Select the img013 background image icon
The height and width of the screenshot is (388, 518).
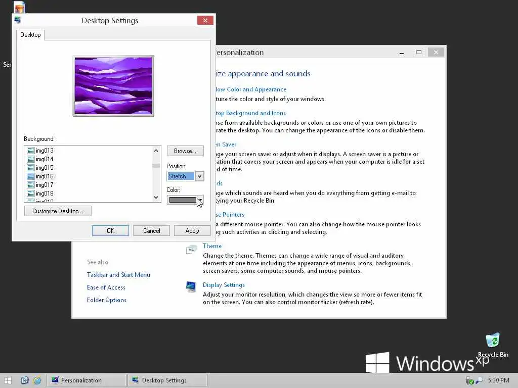31,151
